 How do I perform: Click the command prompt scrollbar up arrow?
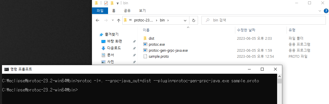pyautogui.click(x=279, y=76)
